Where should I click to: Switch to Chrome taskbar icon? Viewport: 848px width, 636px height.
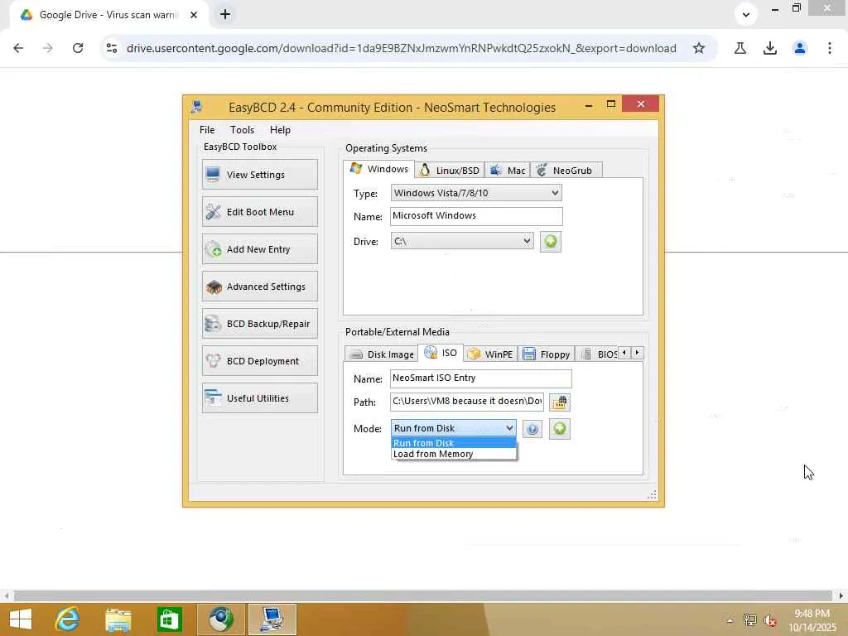220,619
